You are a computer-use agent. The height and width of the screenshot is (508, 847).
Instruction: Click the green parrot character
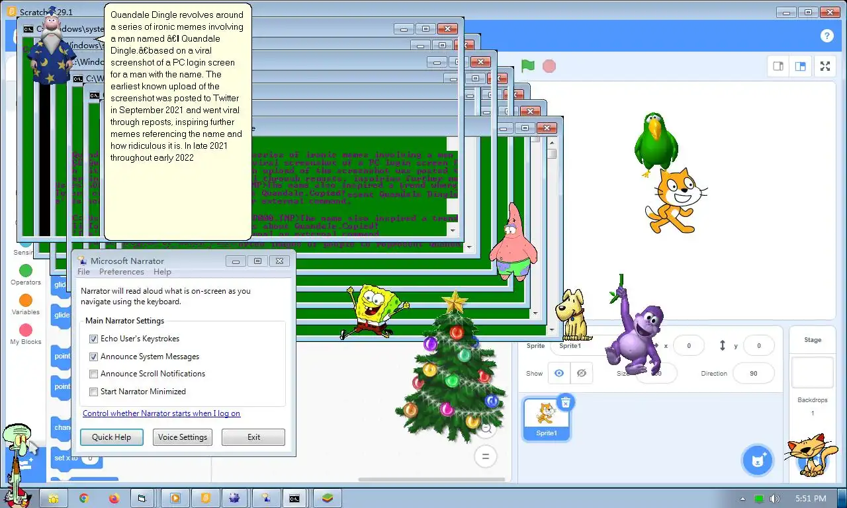pos(655,144)
